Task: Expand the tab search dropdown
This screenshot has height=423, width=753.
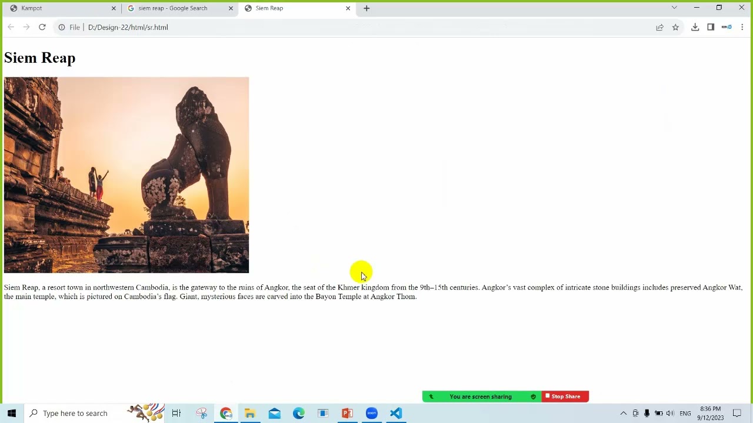Action: (x=674, y=8)
